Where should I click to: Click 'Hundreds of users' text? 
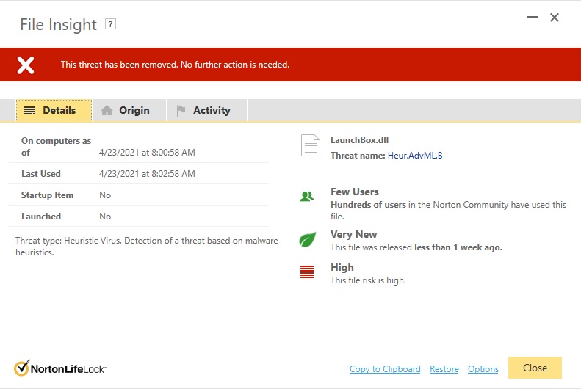pyautogui.click(x=368, y=205)
